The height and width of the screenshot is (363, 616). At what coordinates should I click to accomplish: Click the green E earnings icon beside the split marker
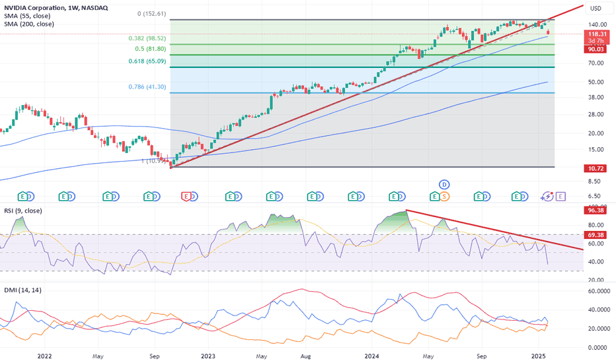434,196
